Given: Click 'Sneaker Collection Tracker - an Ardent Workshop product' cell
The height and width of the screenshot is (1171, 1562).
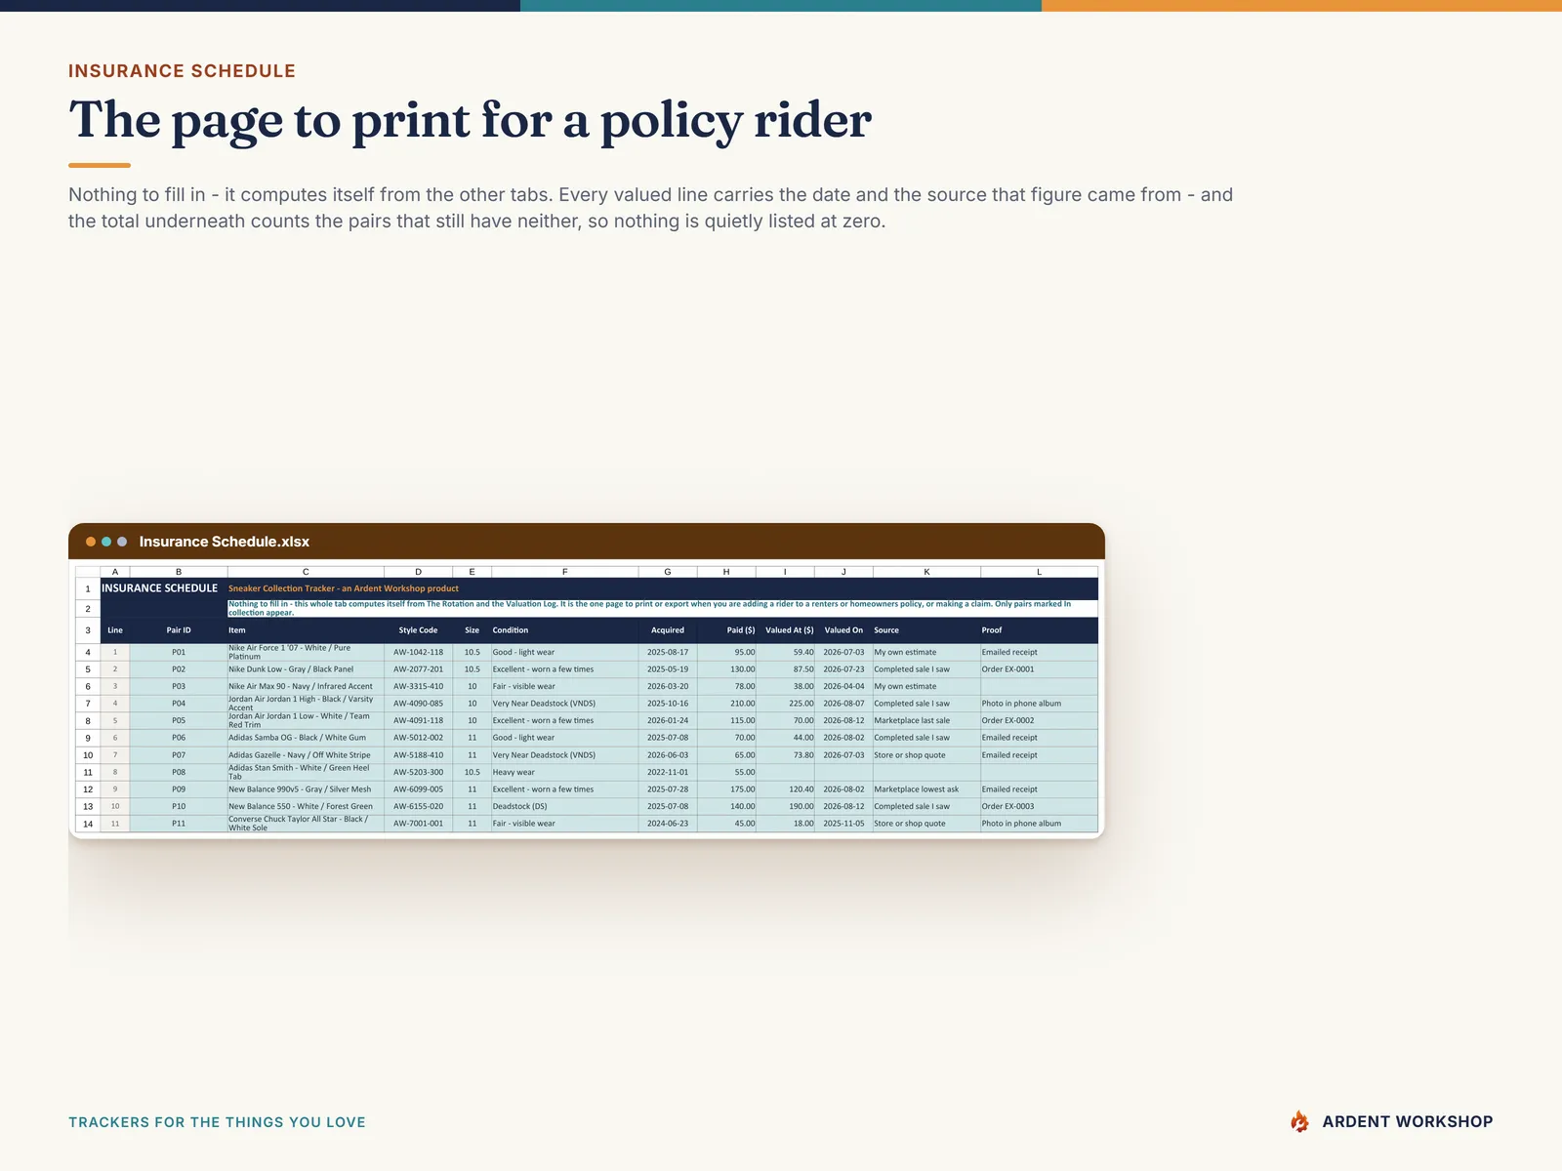Looking at the screenshot, I should [x=344, y=588].
